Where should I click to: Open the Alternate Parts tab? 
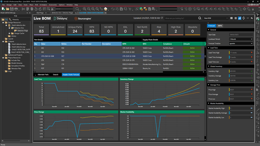pos(43,75)
